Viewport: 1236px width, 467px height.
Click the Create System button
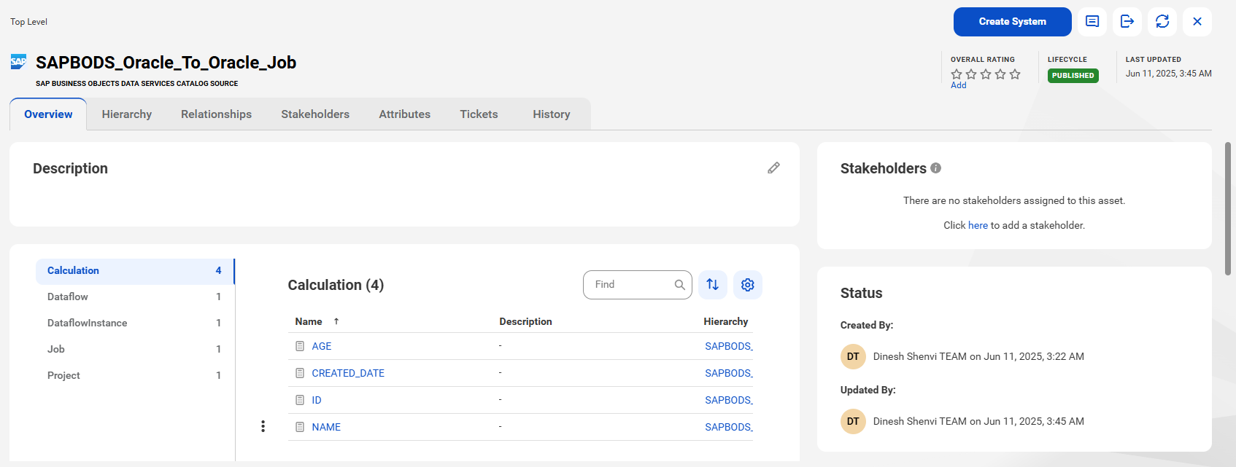(x=1012, y=22)
